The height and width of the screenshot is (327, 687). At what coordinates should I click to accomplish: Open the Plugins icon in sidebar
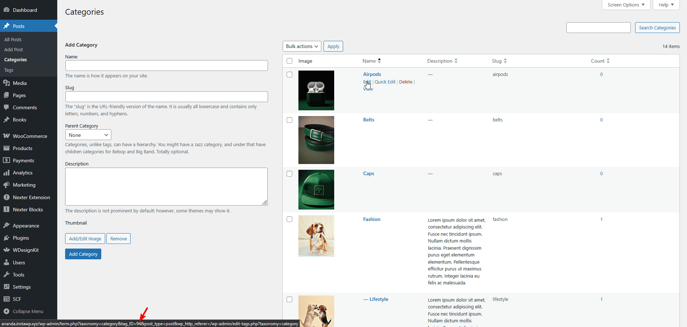click(x=7, y=237)
